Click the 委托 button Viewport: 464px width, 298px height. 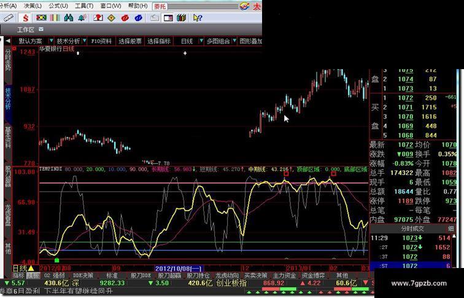click(x=160, y=6)
